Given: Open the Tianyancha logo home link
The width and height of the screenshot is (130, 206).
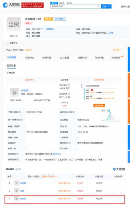Looking at the screenshot, I should [x=11, y=5].
